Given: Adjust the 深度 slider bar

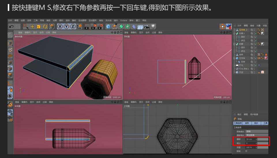Looking at the screenshot, I should (263, 147).
